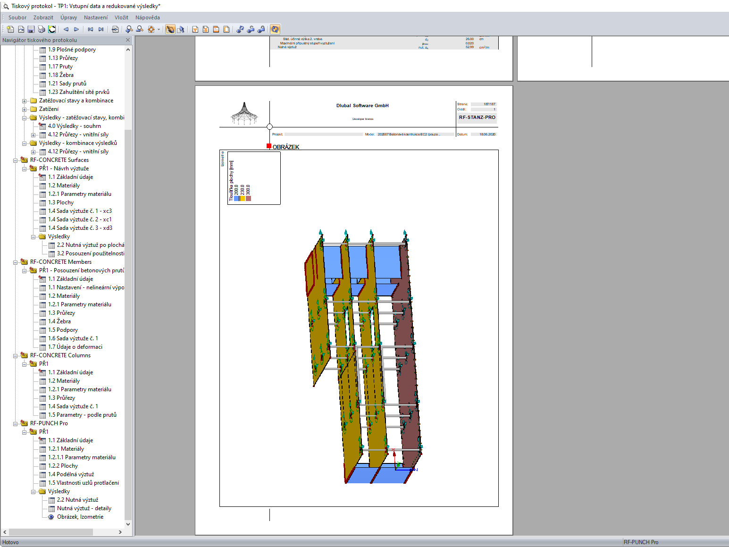
Task: Open the Zobrazit menu
Action: pyautogui.click(x=43, y=17)
